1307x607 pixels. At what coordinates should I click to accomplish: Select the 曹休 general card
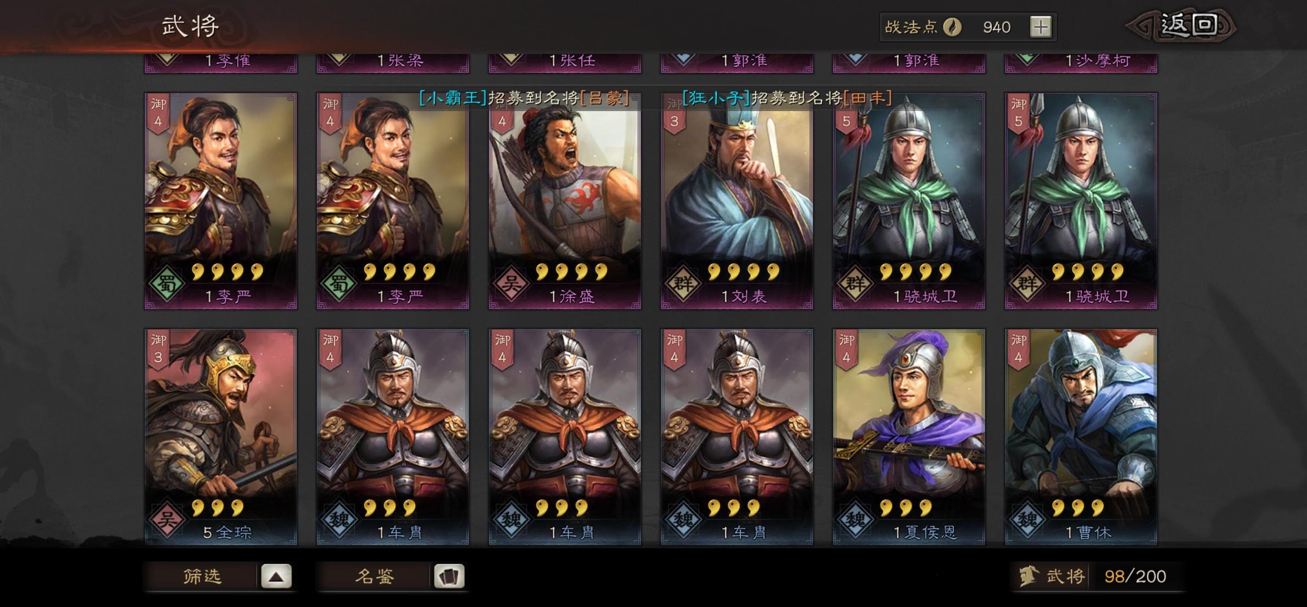1081,437
